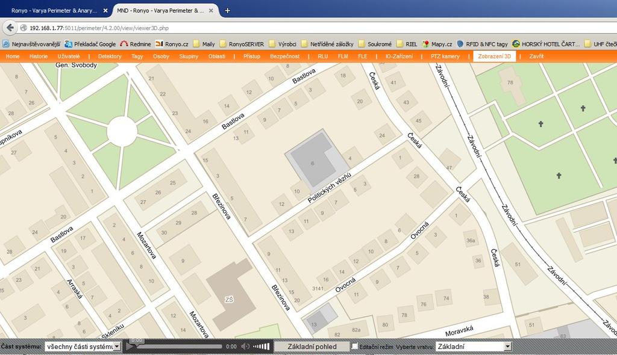The image size is (617, 355).
Task: Open the Detektory menu item
Action: [x=110, y=56]
